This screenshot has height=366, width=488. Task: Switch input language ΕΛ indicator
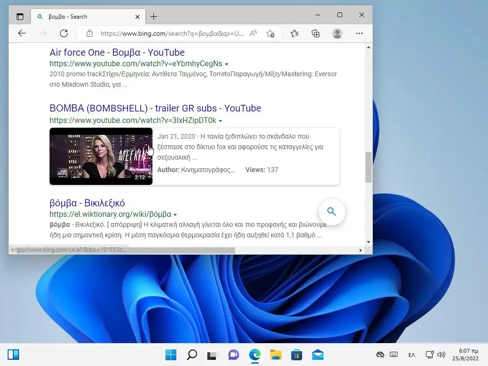point(412,355)
